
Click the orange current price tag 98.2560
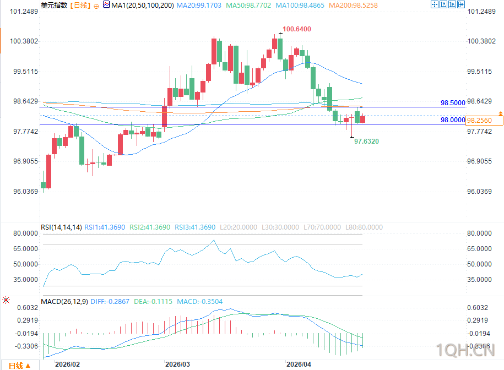tap(484, 121)
